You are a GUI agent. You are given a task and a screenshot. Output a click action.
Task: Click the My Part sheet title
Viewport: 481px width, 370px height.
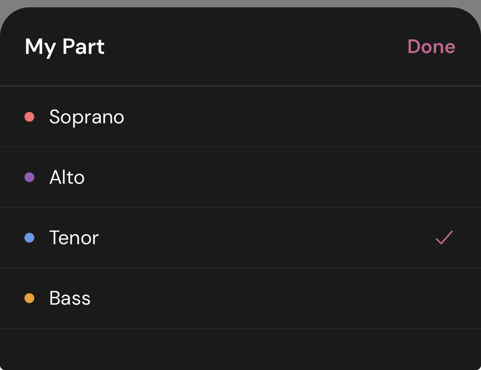tap(64, 47)
